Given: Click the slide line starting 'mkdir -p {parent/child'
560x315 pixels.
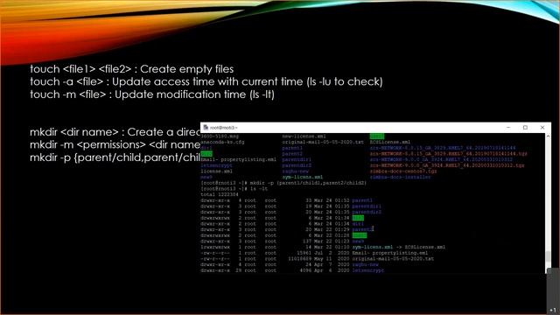Looking at the screenshot, I should click(x=115, y=157).
